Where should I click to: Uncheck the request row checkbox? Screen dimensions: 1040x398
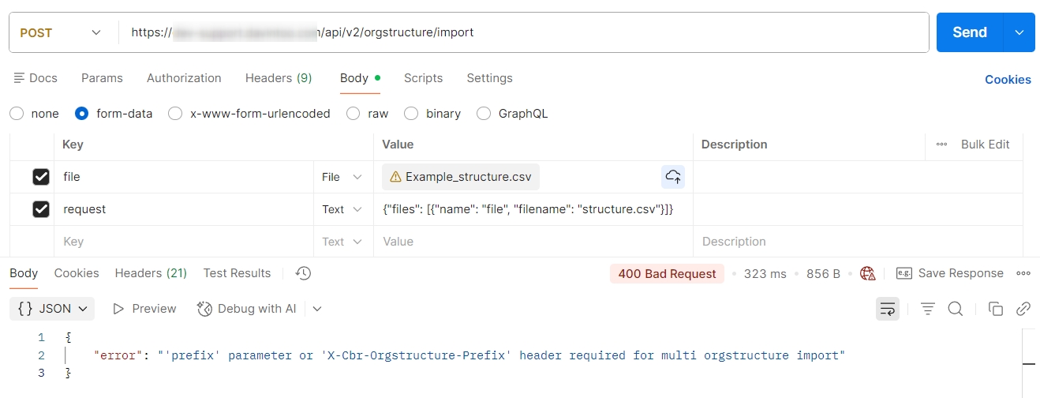[41, 209]
